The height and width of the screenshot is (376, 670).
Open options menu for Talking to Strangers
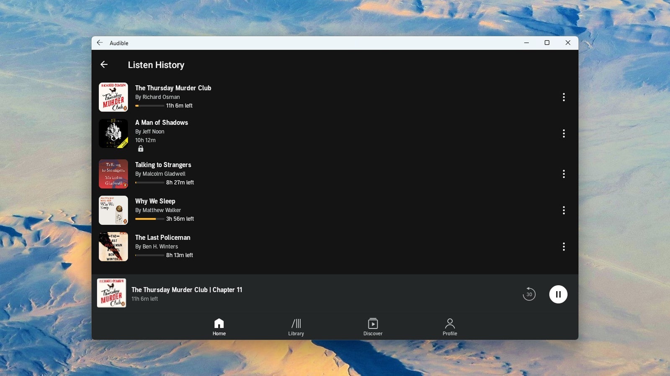click(x=564, y=174)
